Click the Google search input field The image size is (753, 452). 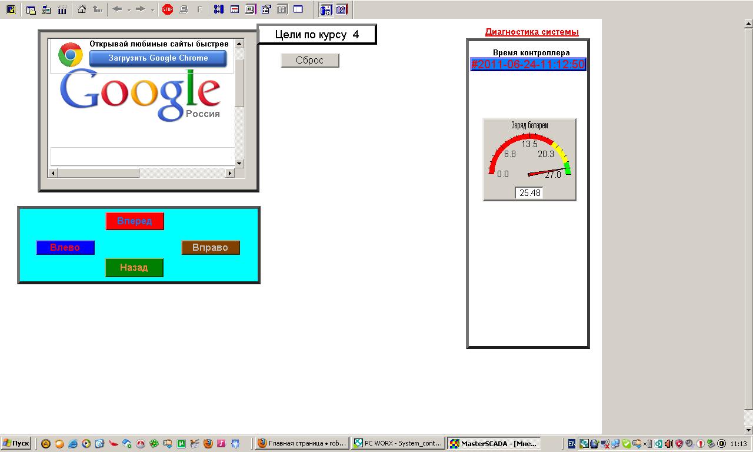pyautogui.click(x=142, y=156)
